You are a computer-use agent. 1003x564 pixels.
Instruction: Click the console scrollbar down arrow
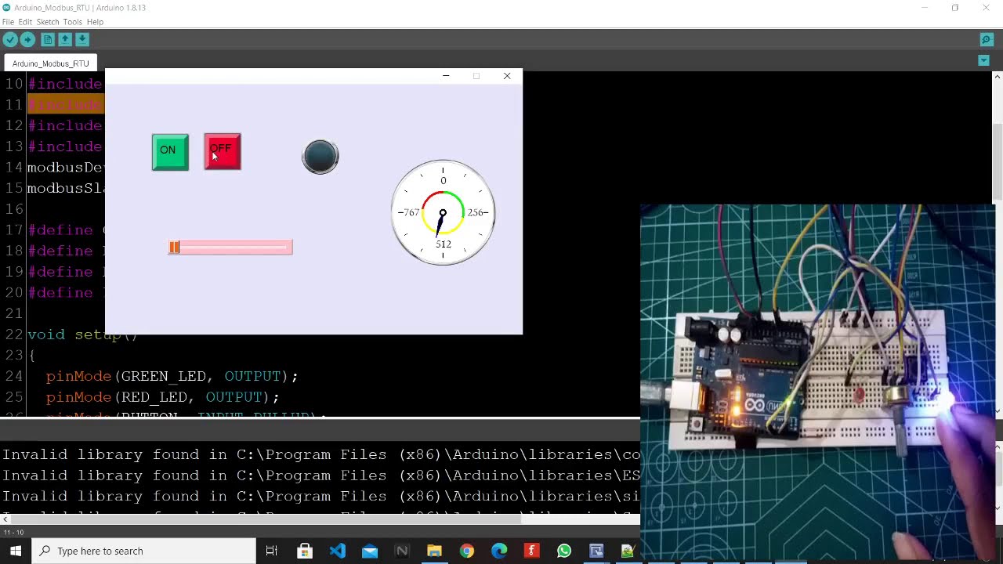point(997,508)
